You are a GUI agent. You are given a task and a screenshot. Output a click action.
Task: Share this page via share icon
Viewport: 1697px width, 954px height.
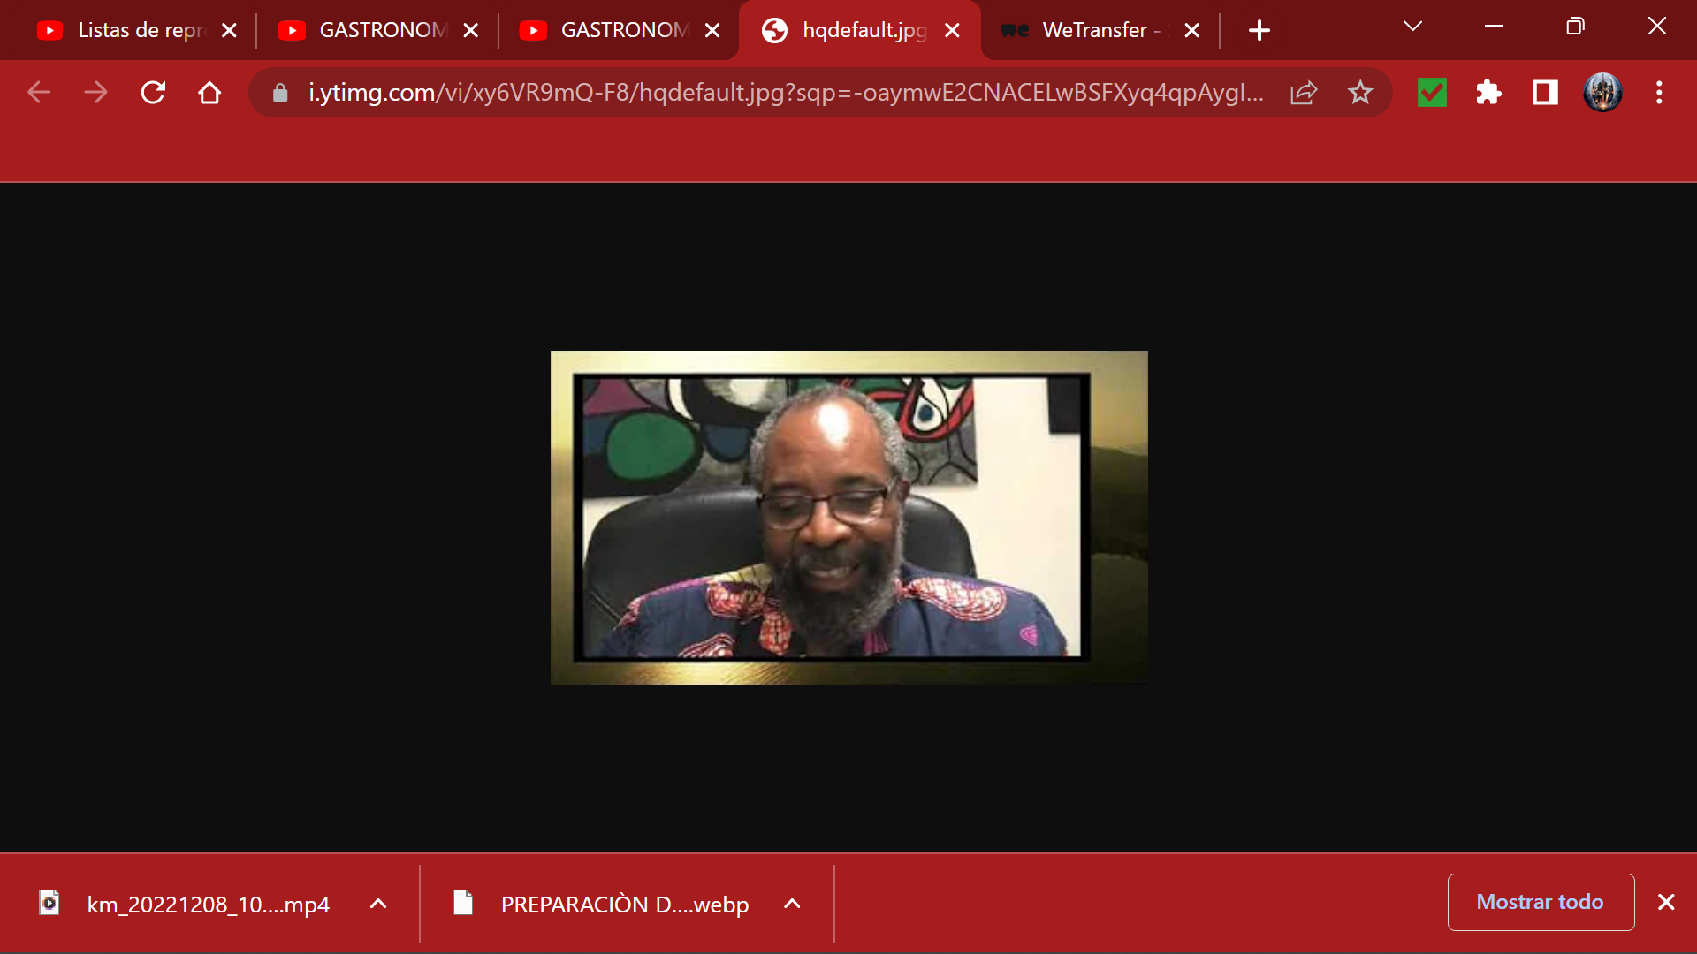(x=1304, y=93)
